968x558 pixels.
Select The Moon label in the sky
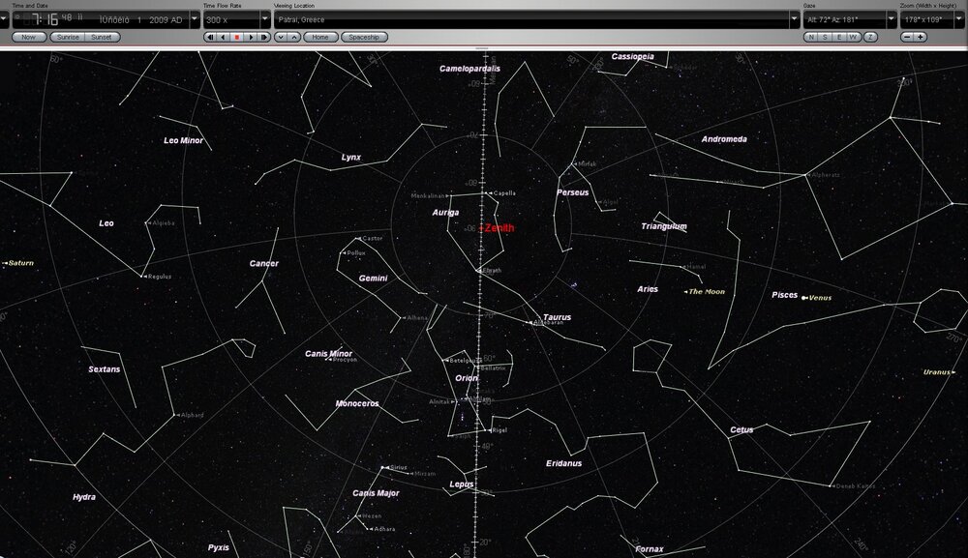(x=706, y=291)
